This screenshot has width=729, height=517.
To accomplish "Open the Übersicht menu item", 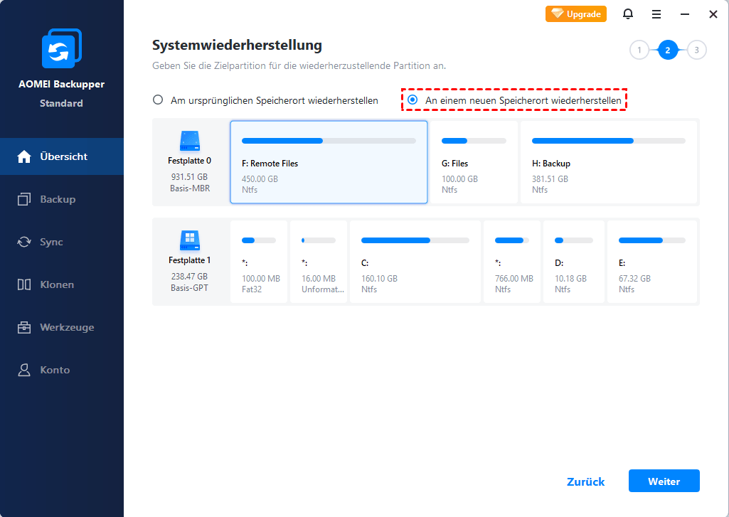I will coord(62,156).
